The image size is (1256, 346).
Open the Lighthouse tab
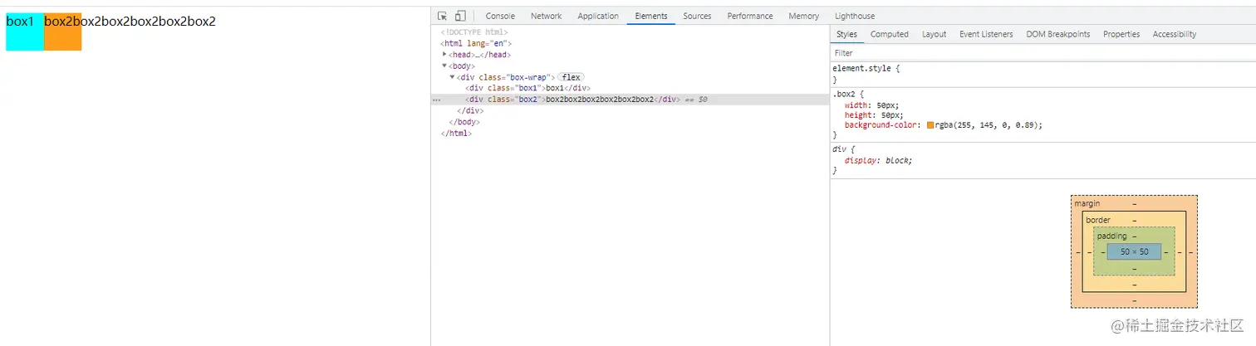(x=854, y=16)
